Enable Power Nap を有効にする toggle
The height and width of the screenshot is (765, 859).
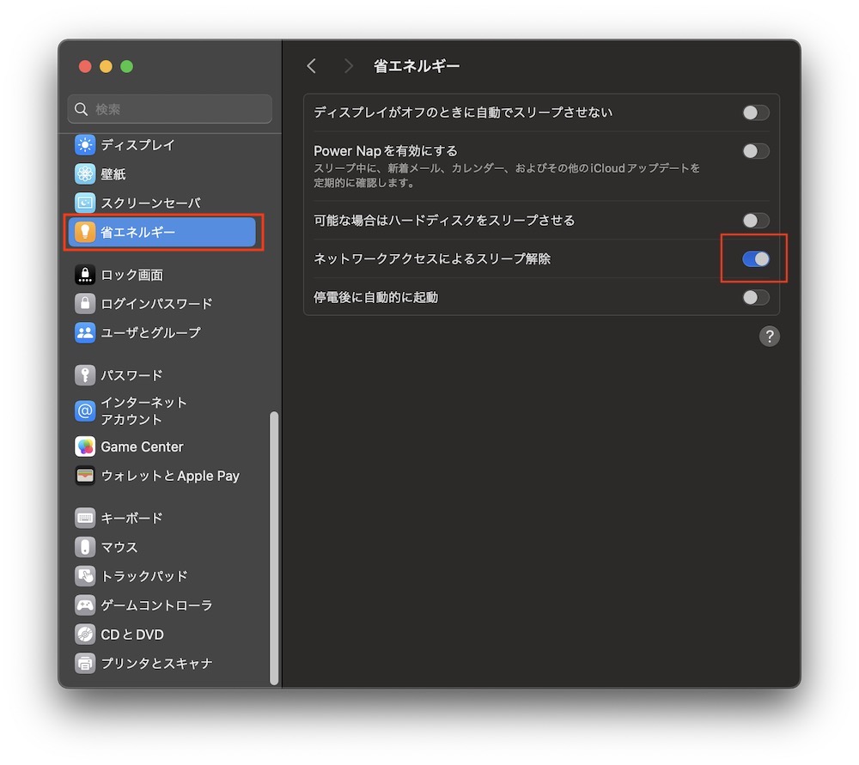click(x=755, y=151)
